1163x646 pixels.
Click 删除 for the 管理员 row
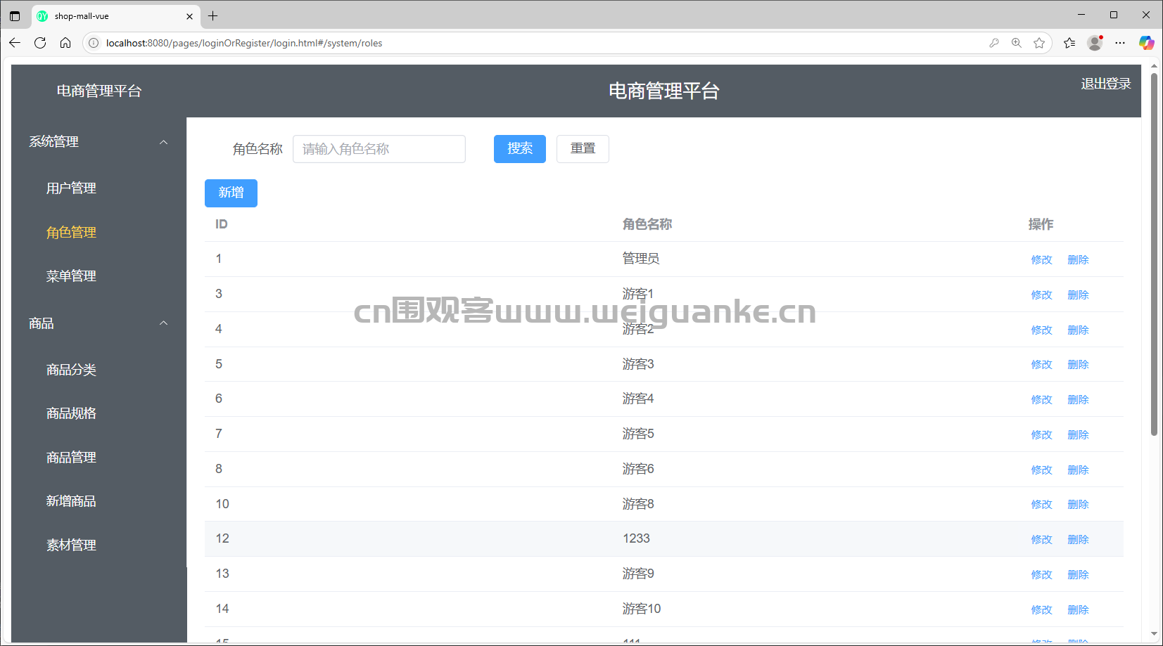[x=1078, y=260]
